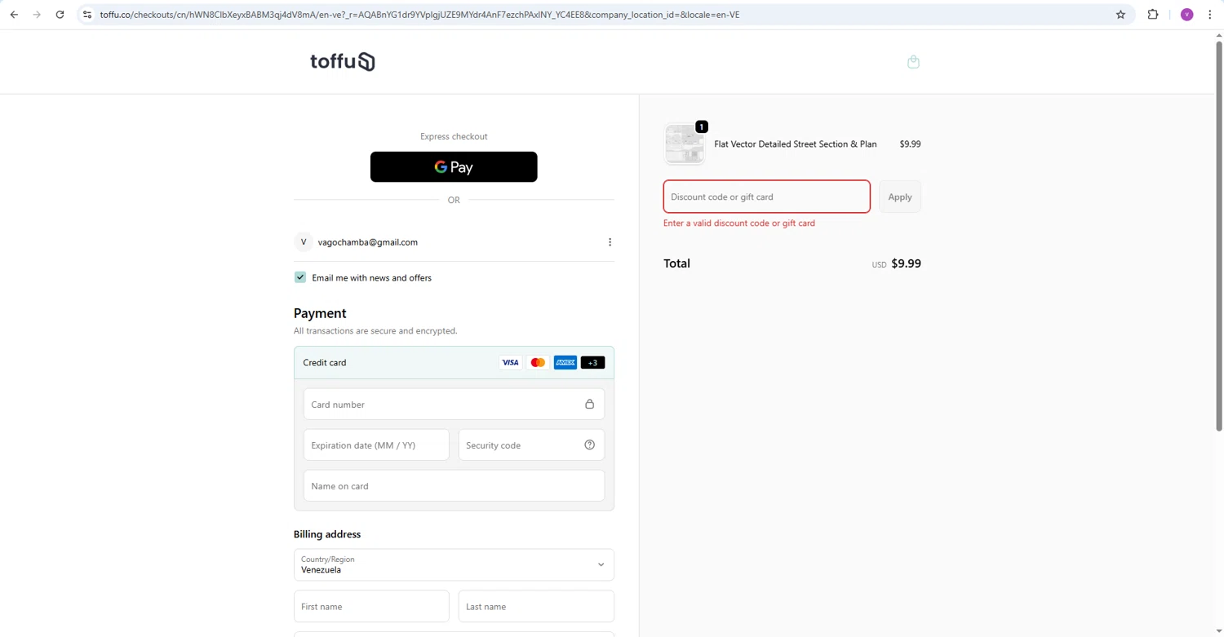Focus the Card number field
Viewport: 1224px width, 637px height.
click(454, 405)
